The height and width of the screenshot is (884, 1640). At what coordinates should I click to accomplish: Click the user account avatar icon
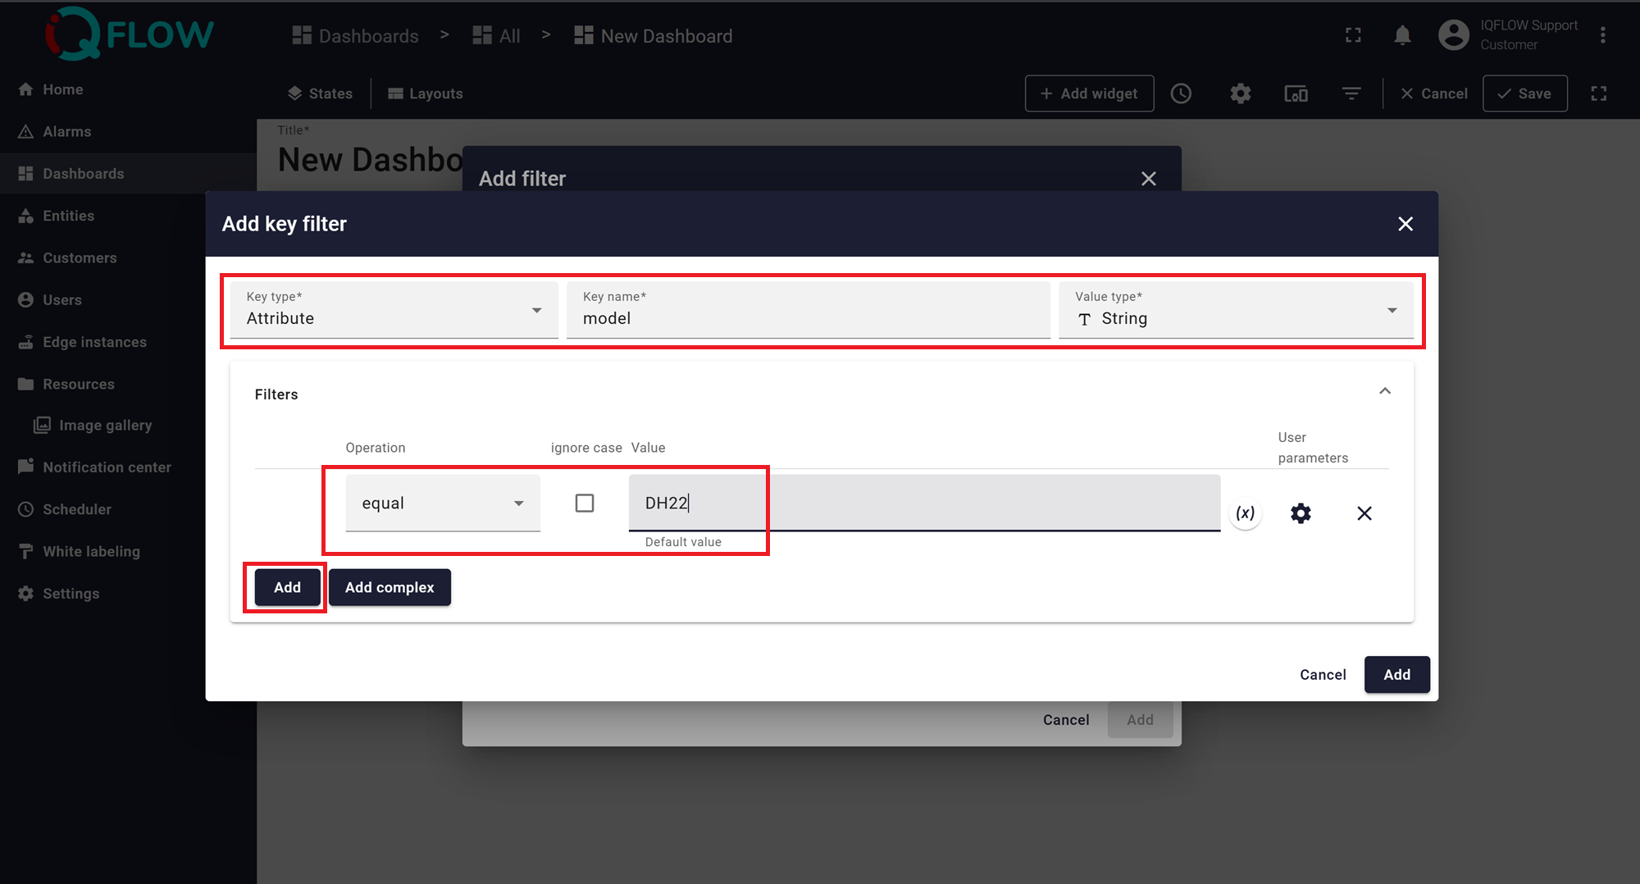point(1453,35)
